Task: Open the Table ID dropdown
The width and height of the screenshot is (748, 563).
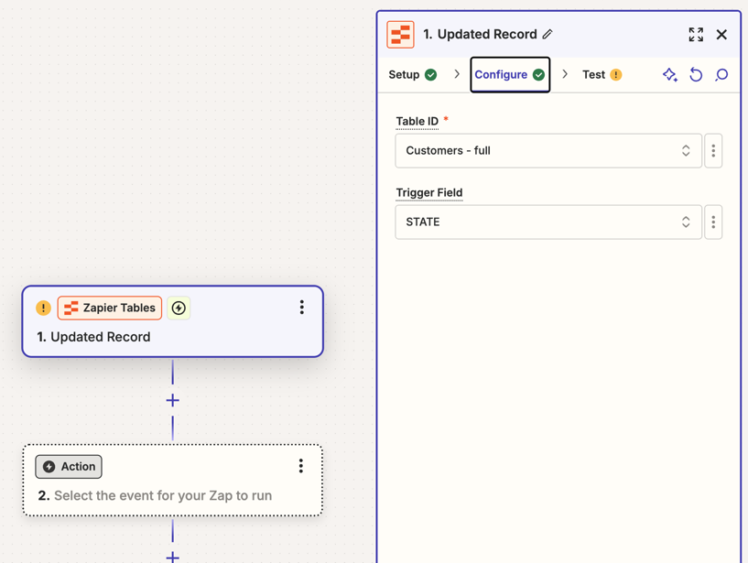Action: (x=547, y=151)
